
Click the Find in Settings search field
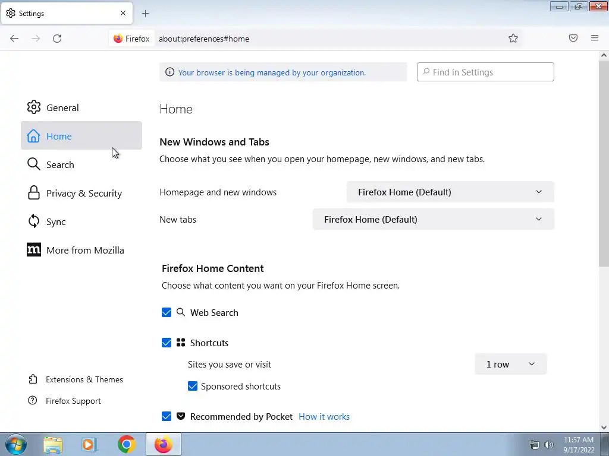(485, 72)
